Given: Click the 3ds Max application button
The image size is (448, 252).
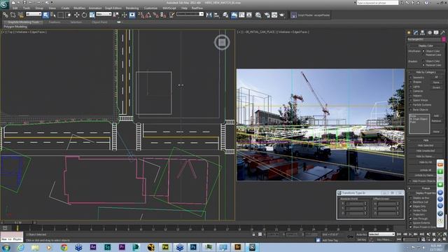Looking at the screenshot, I should (x=5, y=4).
